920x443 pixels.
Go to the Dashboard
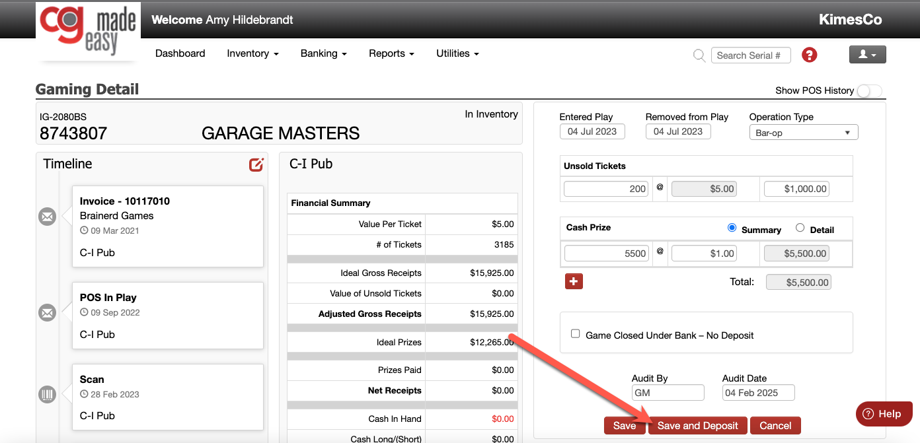point(180,53)
